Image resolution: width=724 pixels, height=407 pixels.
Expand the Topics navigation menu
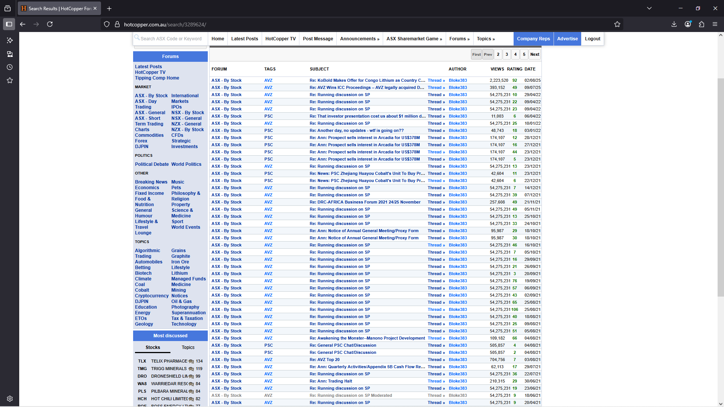coord(486,38)
